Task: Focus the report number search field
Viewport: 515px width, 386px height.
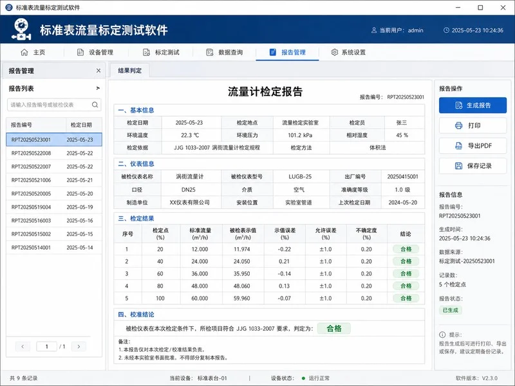Action: point(54,105)
